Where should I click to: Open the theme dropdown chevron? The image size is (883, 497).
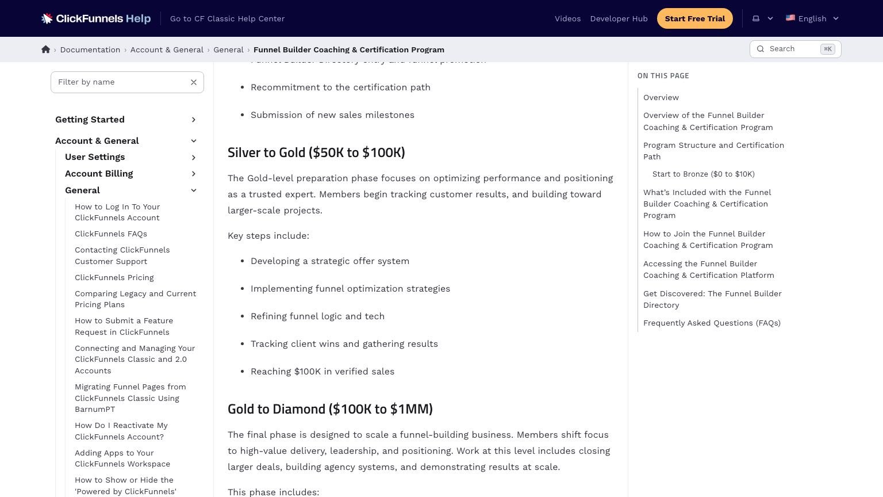[x=770, y=18]
